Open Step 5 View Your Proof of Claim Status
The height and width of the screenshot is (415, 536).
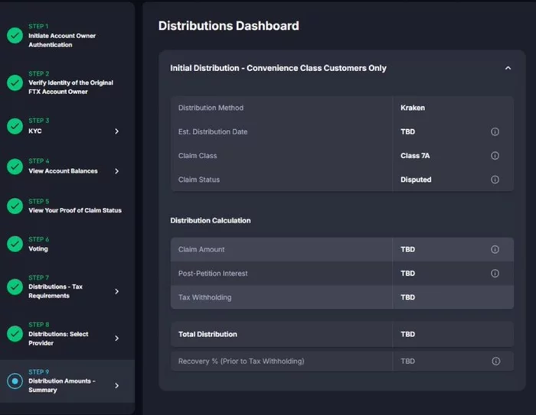click(74, 210)
